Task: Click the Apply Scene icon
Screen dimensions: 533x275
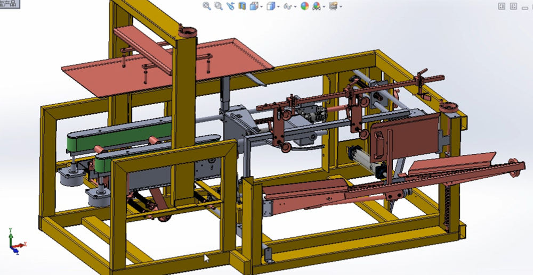Action: [317, 6]
